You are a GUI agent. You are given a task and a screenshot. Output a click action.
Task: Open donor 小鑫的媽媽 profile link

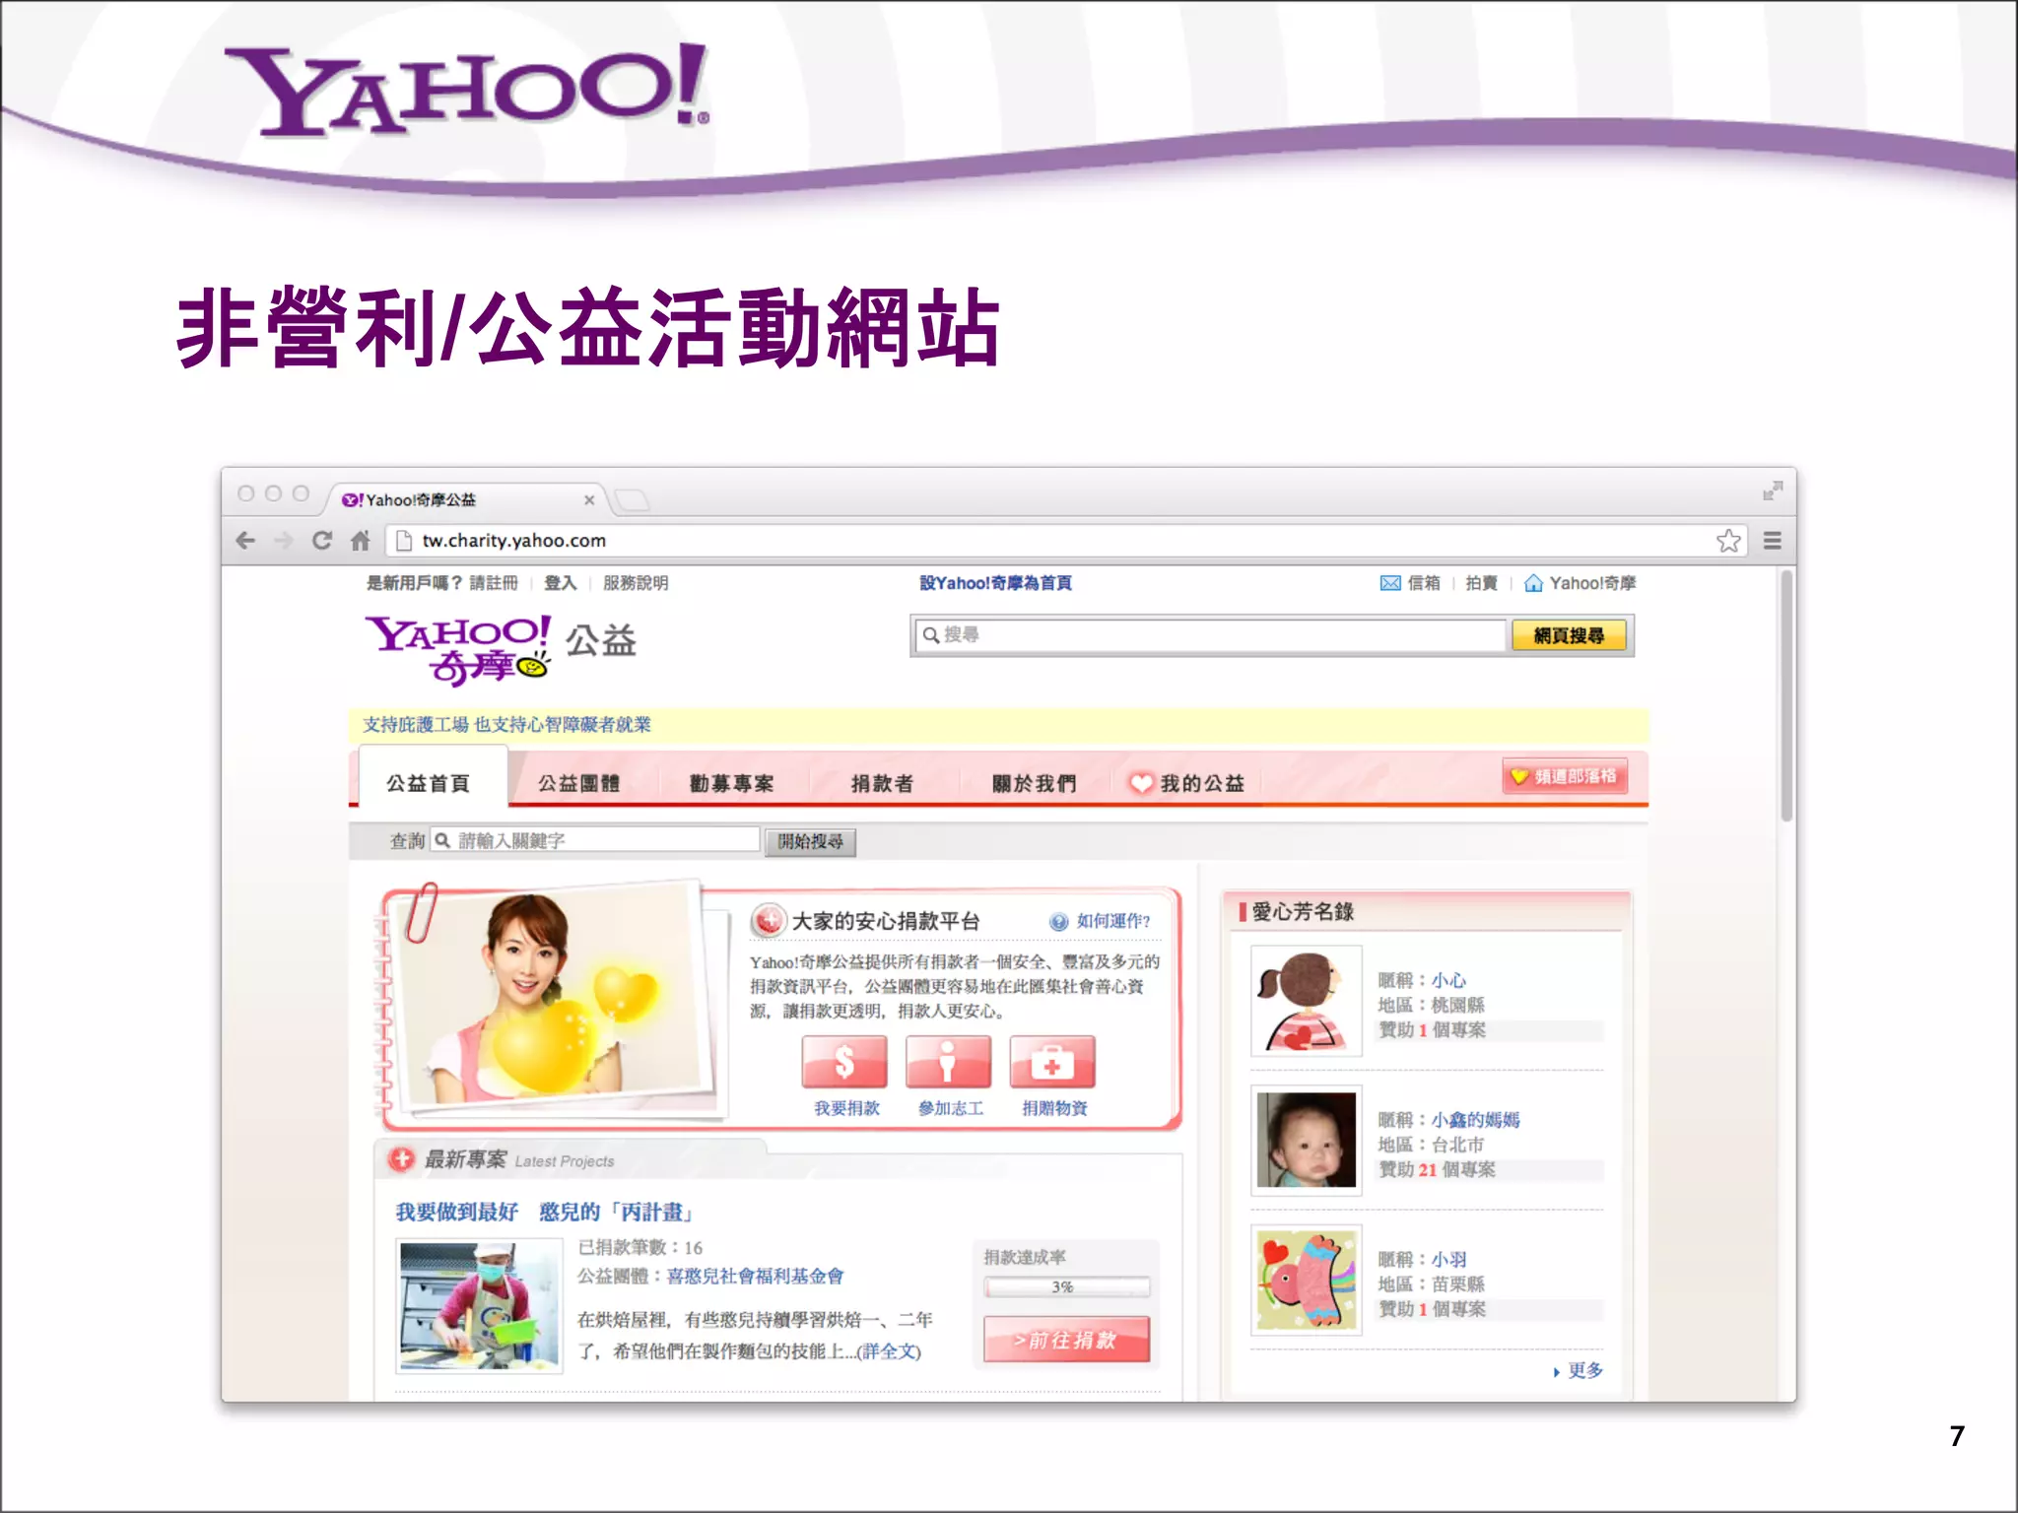point(1475,1120)
